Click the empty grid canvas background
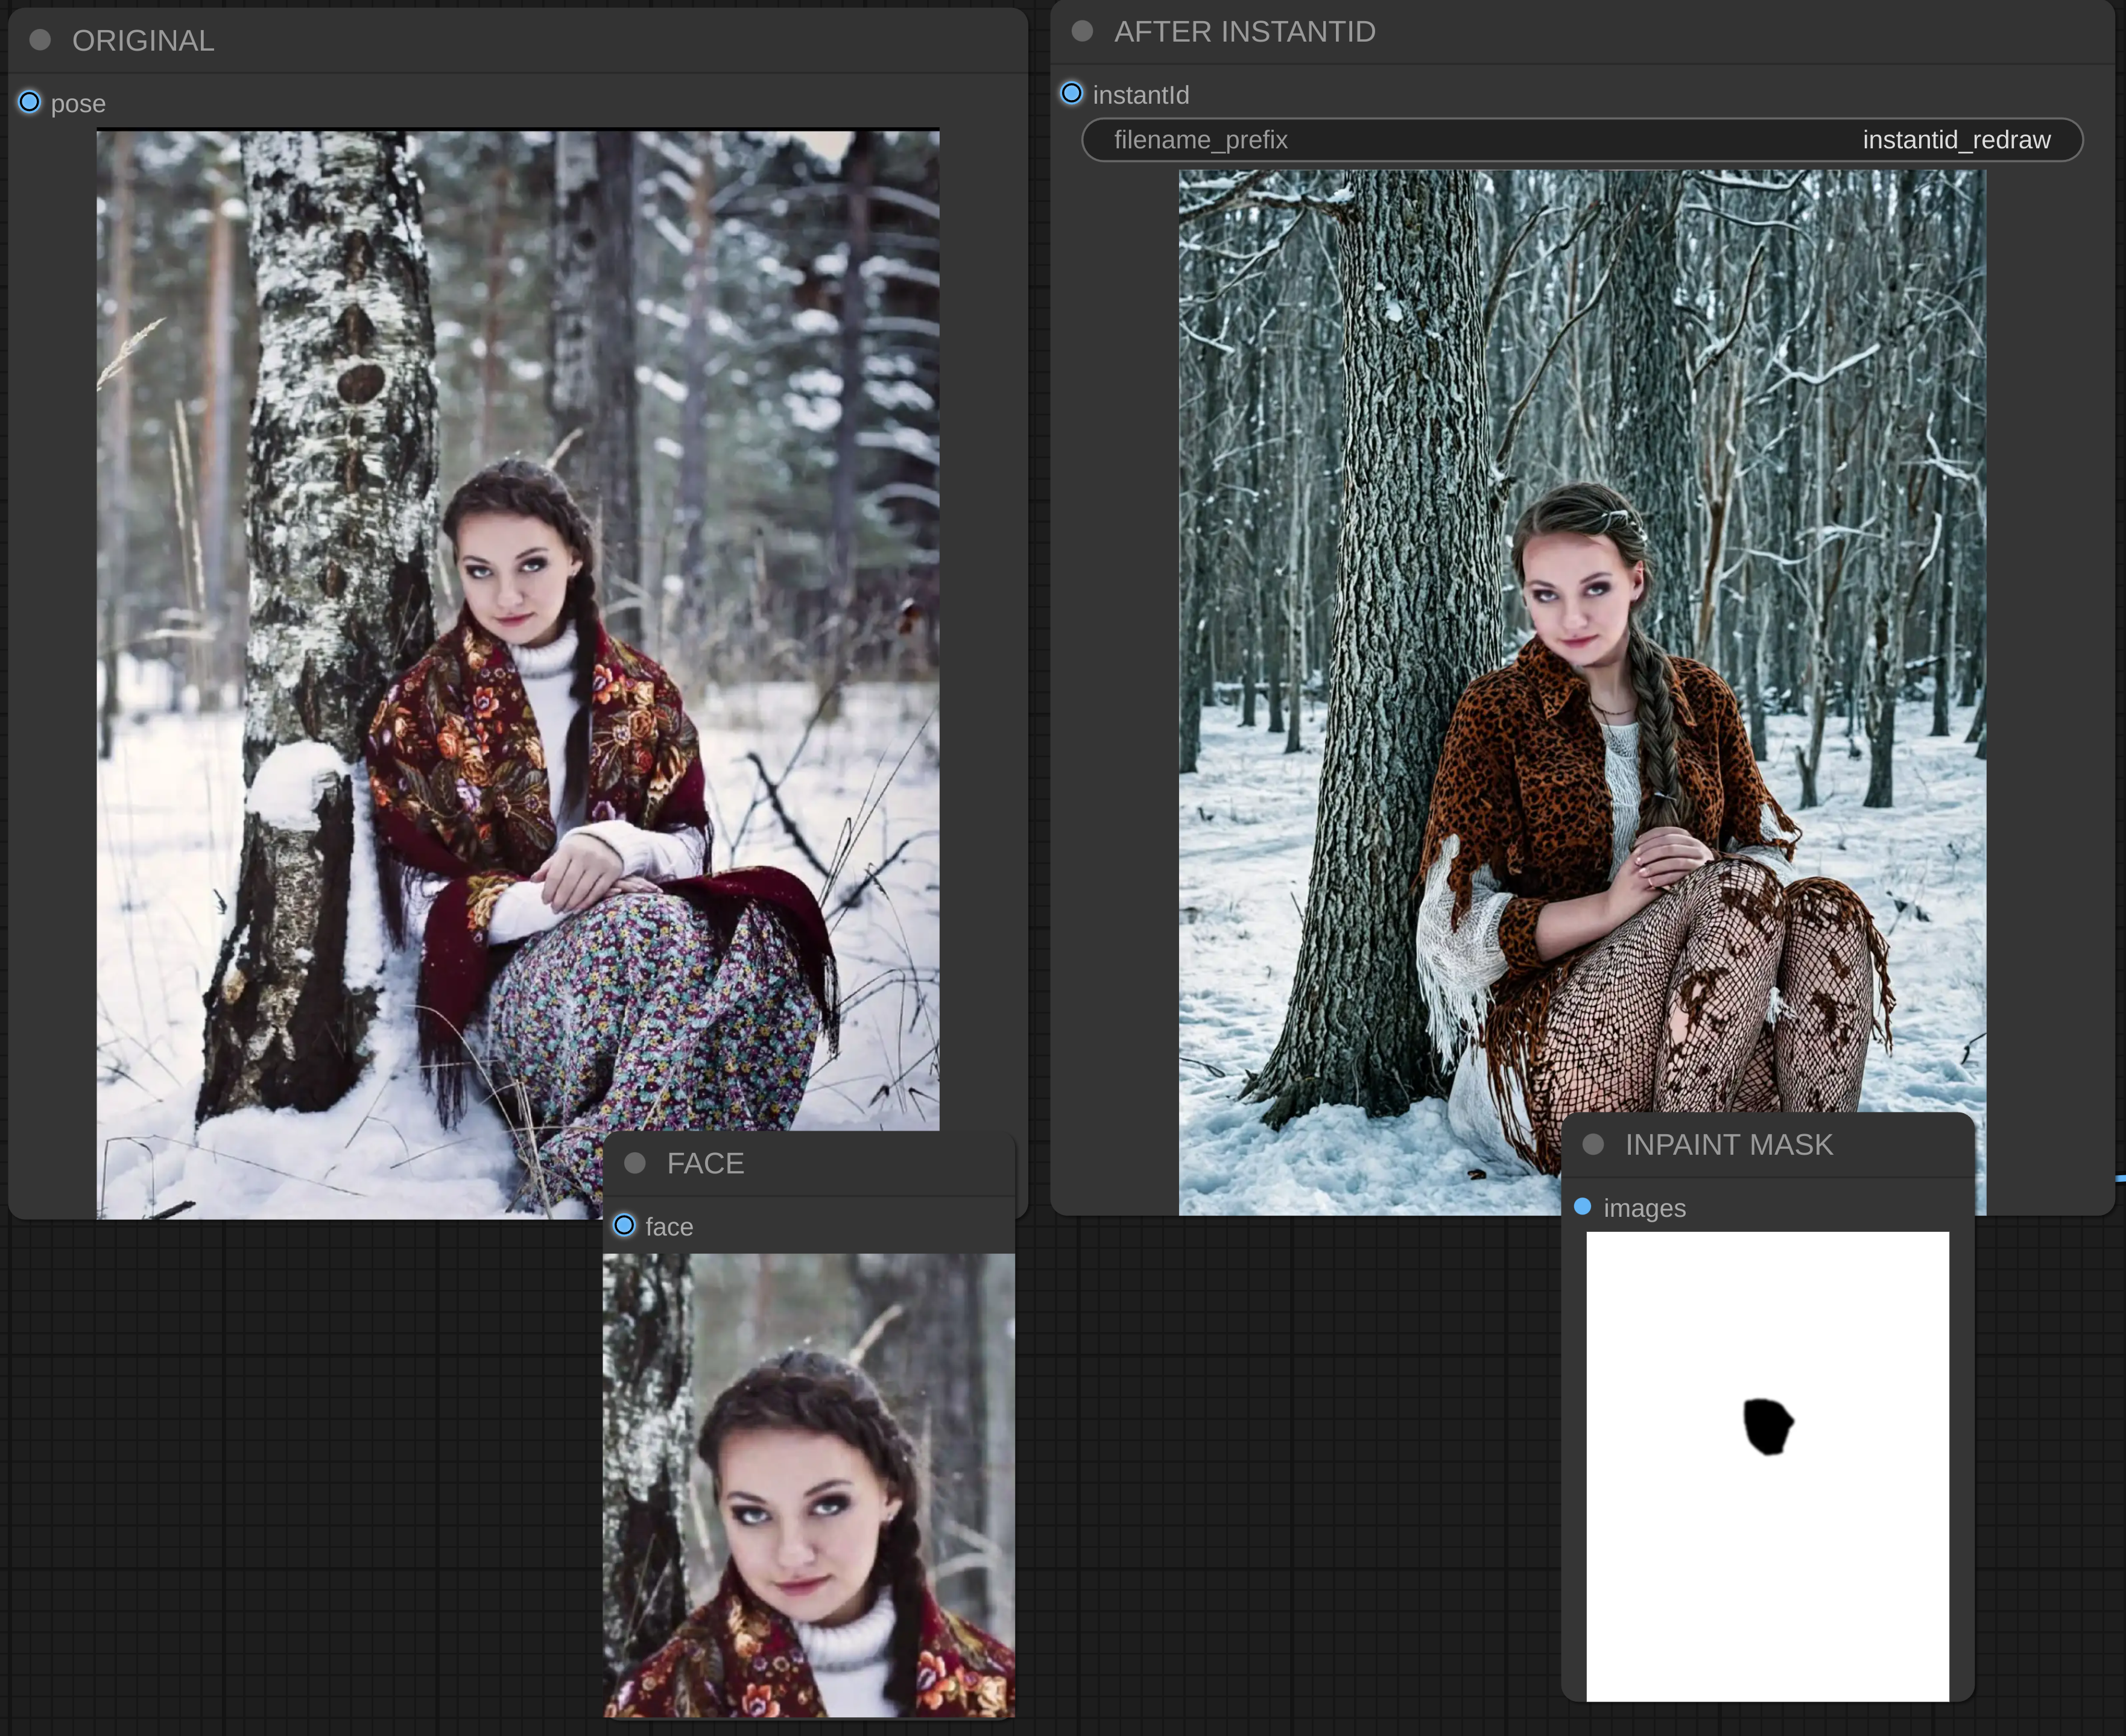 [300, 1480]
